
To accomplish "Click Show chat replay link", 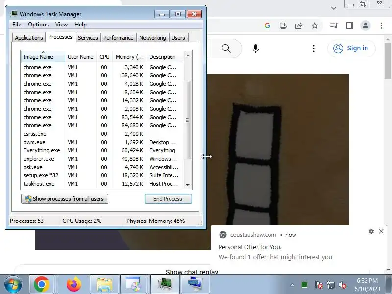I will [192, 272].
